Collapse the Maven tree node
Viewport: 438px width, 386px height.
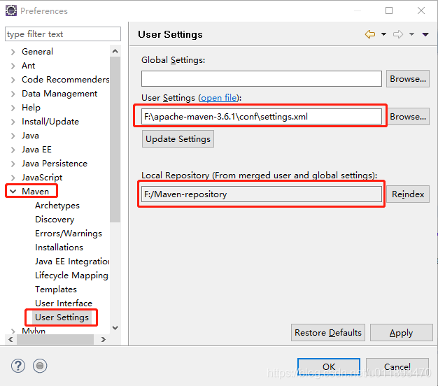tap(13, 192)
